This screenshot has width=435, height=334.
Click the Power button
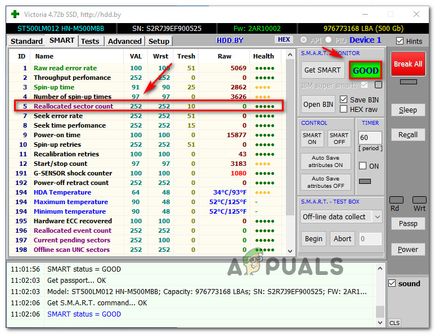(x=408, y=250)
